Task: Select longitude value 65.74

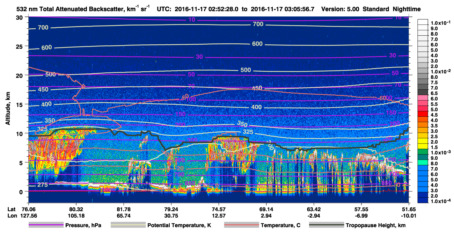Action: point(123,216)
